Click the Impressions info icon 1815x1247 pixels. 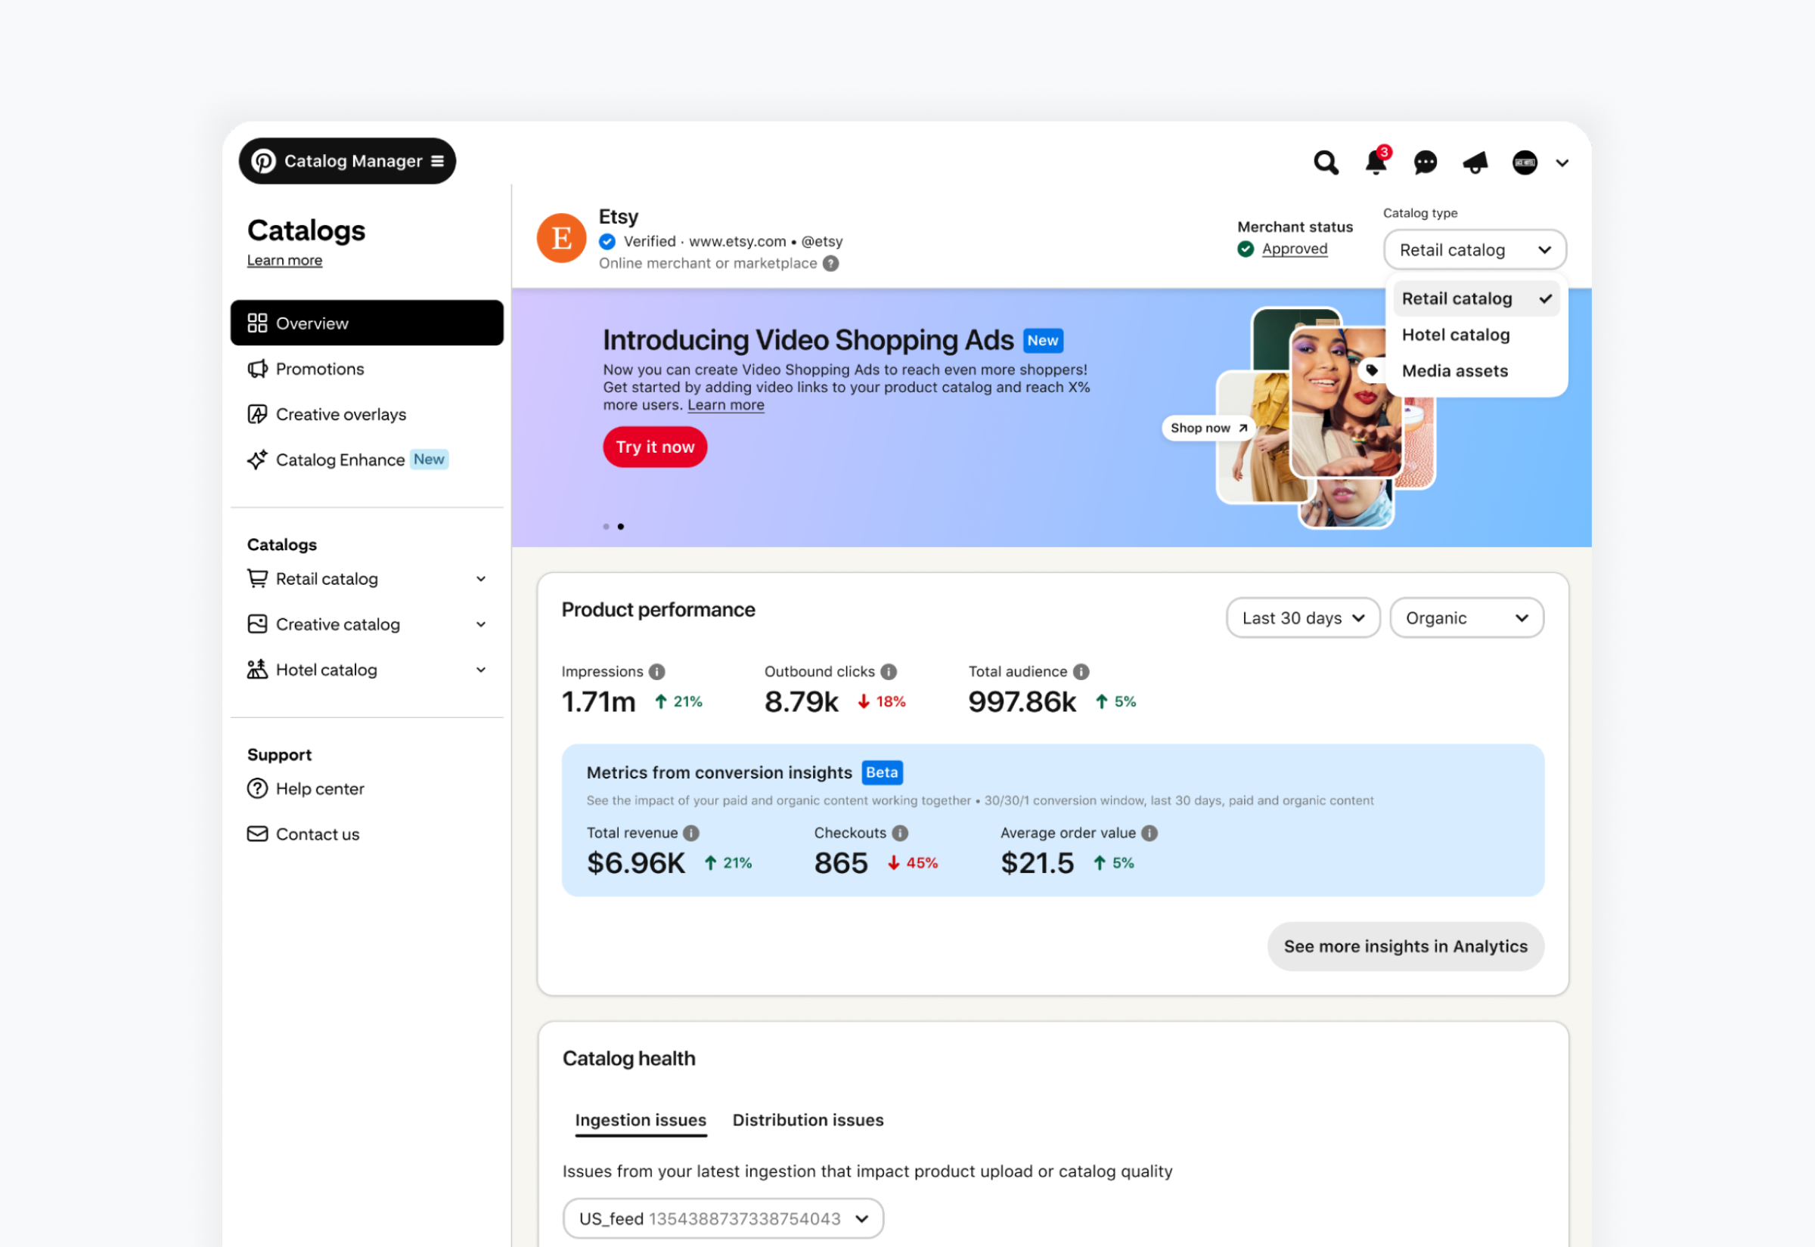tap(657, 672)
